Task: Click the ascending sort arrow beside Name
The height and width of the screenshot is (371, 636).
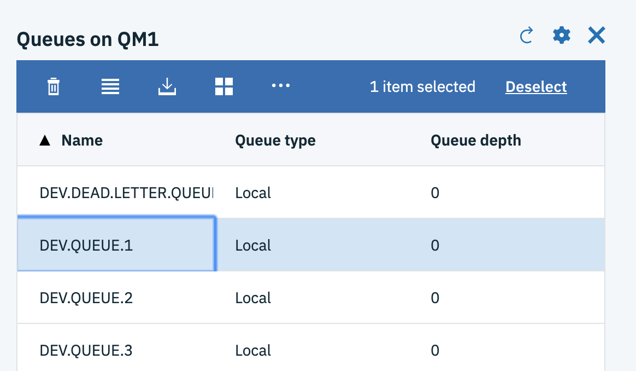Action: (45, 141)
